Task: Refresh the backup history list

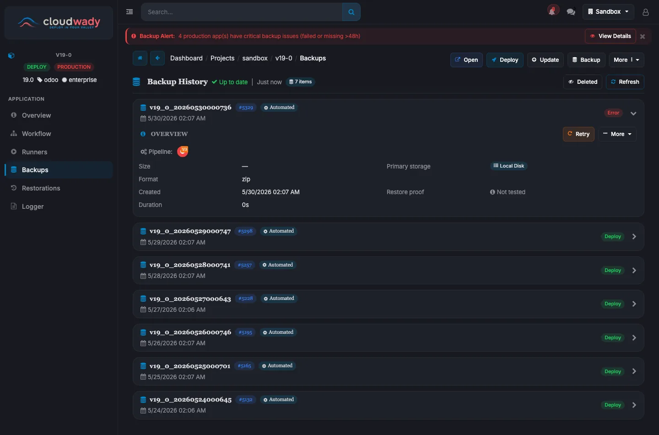Action: [625, 82]
